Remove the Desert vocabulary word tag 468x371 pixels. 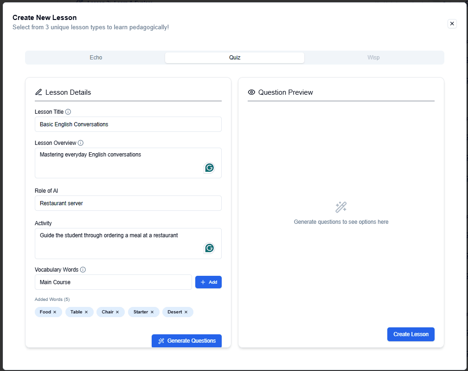tap(186, 312)
